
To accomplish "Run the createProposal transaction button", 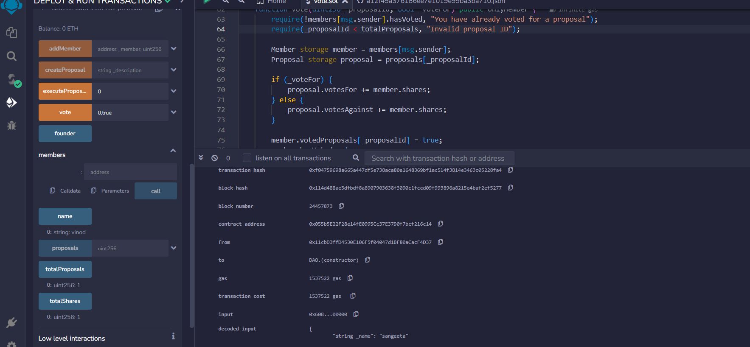I will [x=65, y=70].
